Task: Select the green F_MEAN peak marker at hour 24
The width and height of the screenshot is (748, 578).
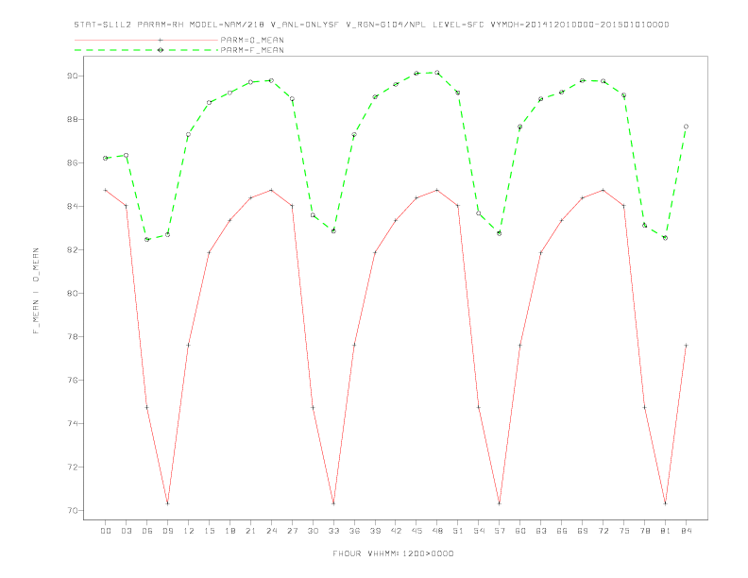Action: point(271,80)
